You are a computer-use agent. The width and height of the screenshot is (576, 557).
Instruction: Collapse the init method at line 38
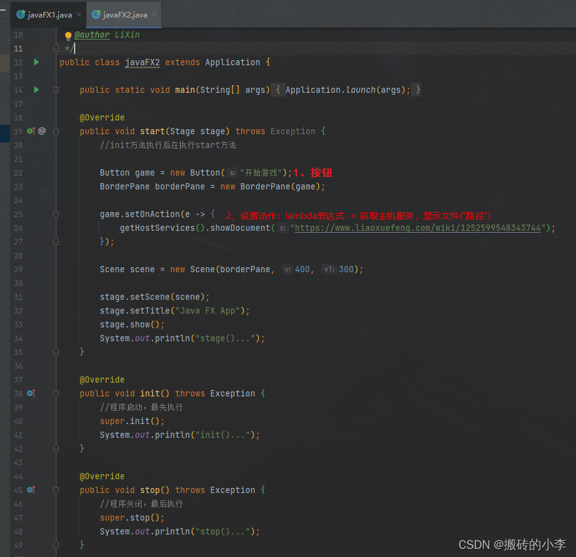pos(56,394)
